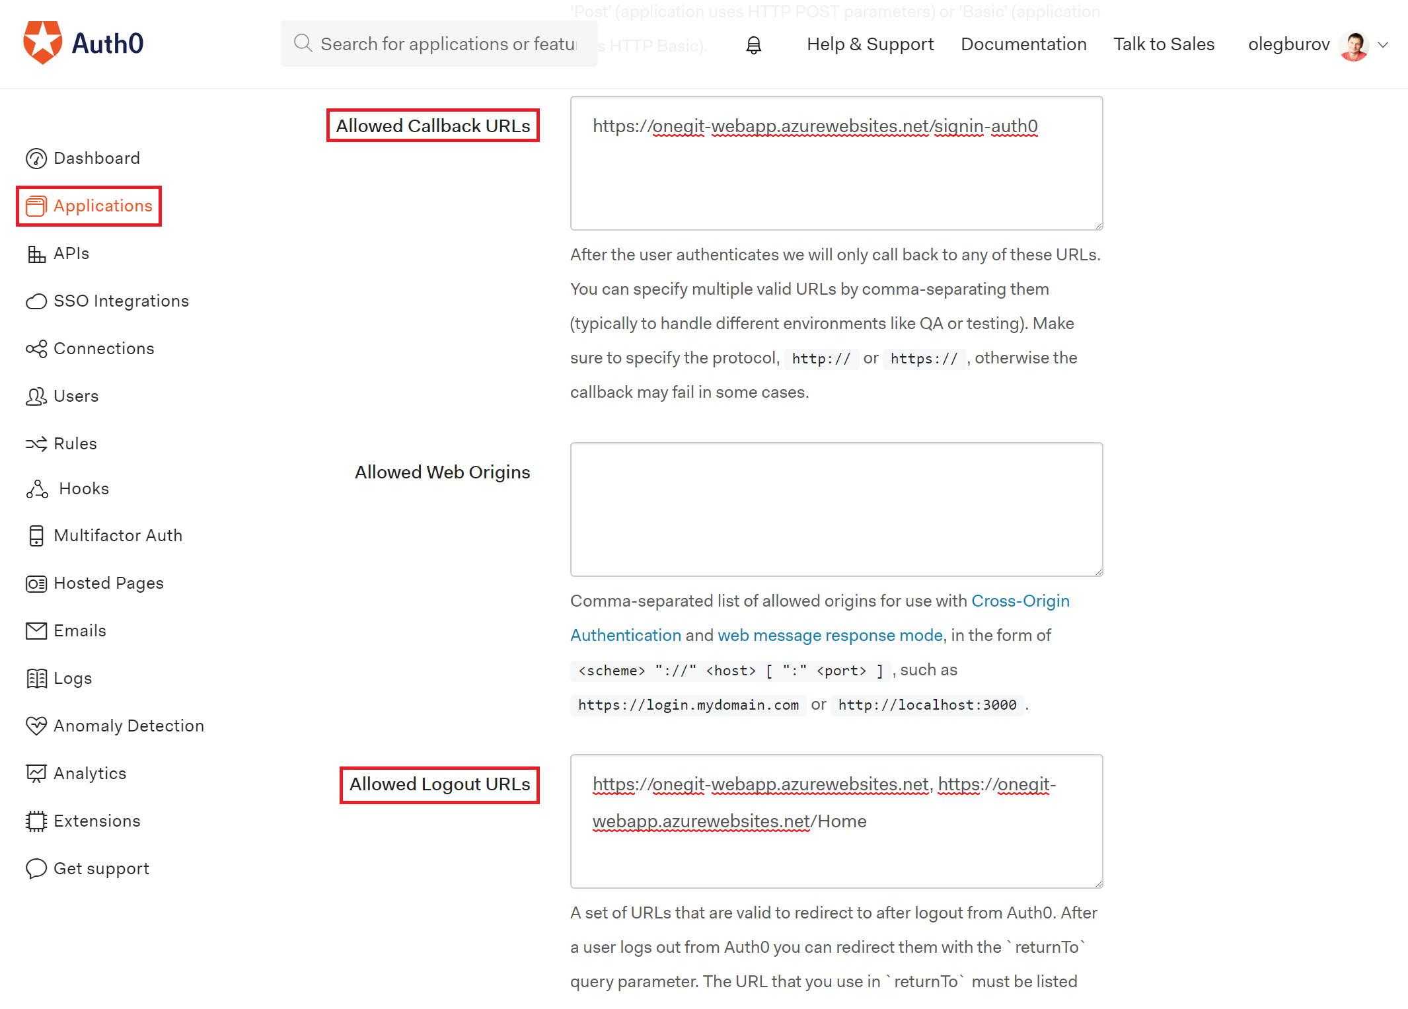
Task: Click the Auth0 shield logo icon
Action: point(42,43)
